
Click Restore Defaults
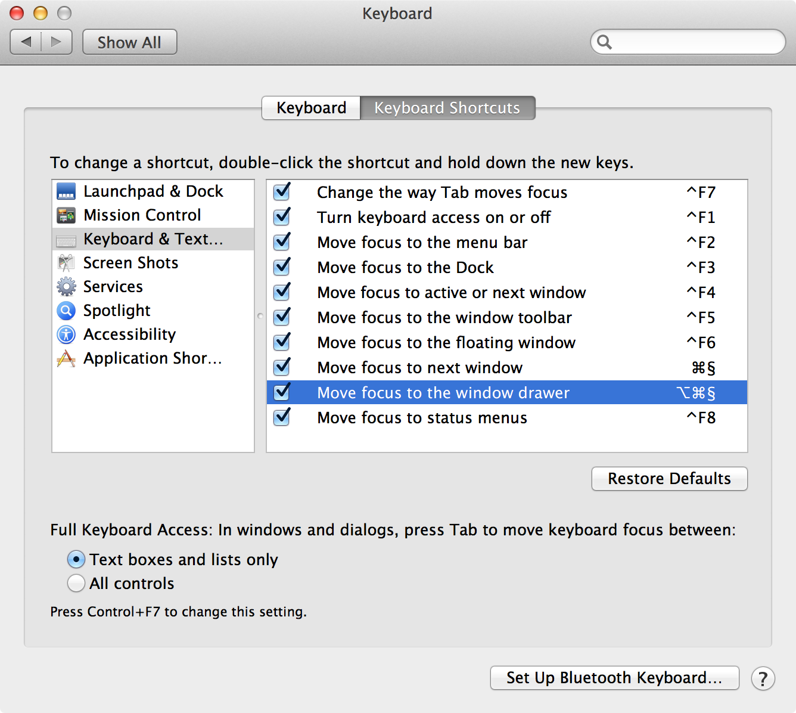pos(669,479)
